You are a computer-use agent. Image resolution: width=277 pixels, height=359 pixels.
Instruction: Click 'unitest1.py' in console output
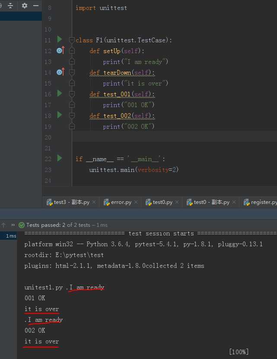[x=44, y=288]
